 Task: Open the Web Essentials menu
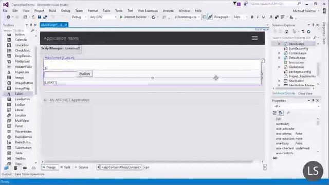[148, 11]
